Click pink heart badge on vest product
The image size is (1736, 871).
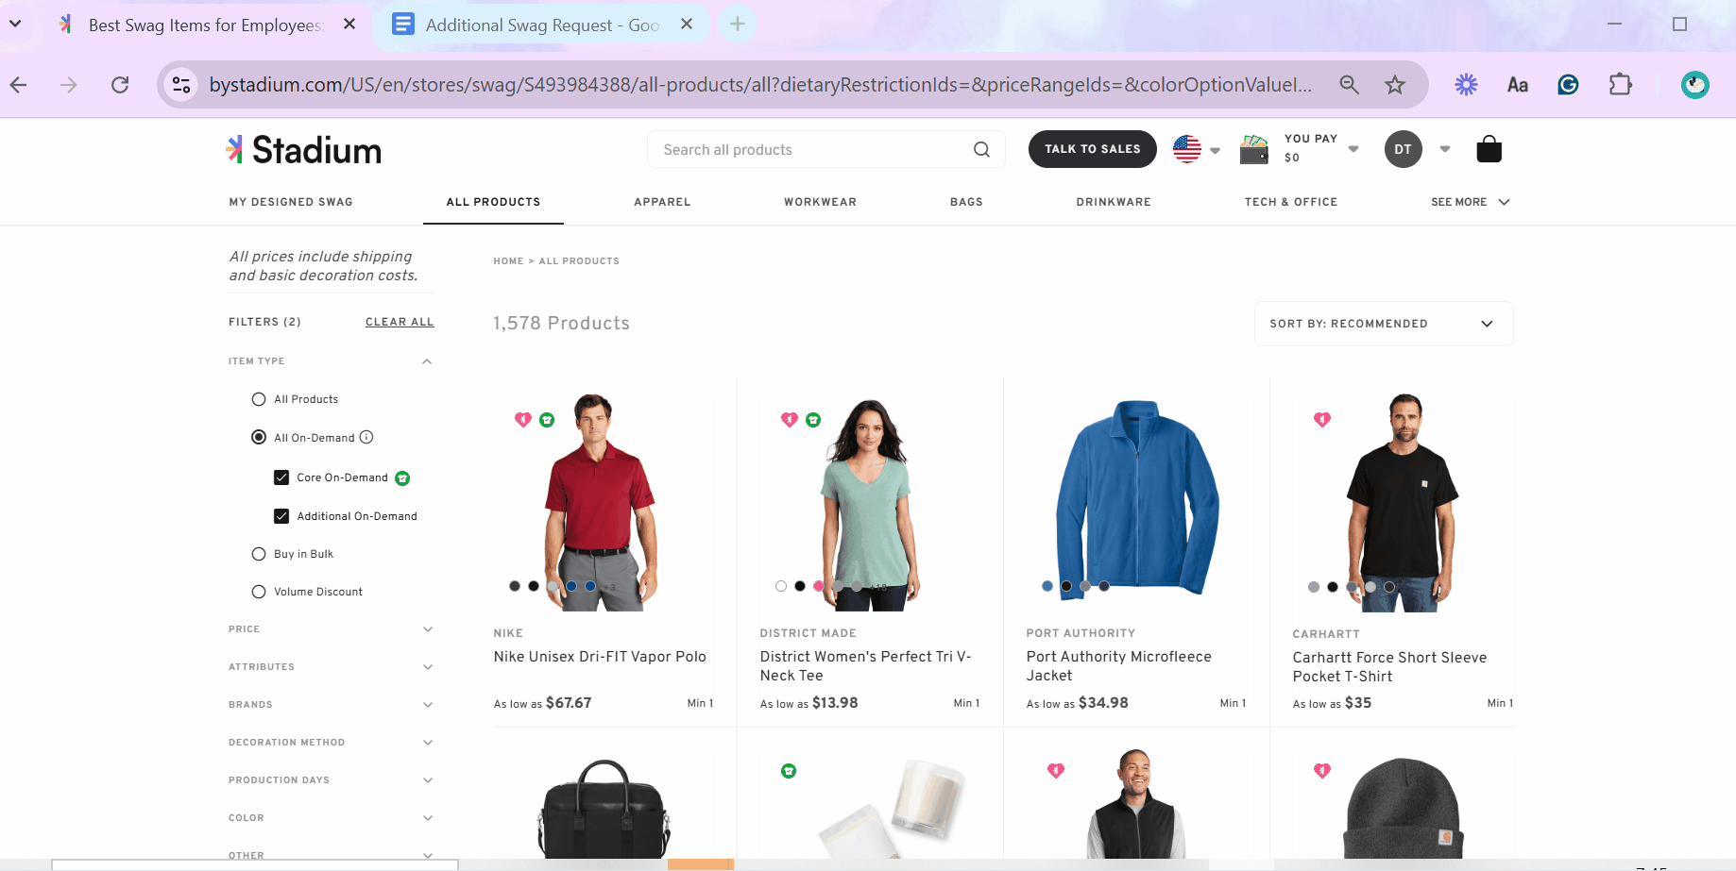pyautogui.click(x=1056, y=770)
